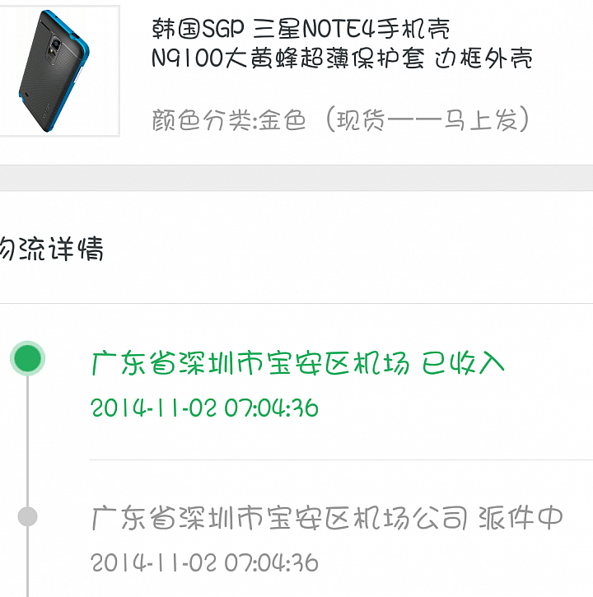Tap the 物流详情 section header
This screenshot has width=593, height=597.
[x=51, y=249]
